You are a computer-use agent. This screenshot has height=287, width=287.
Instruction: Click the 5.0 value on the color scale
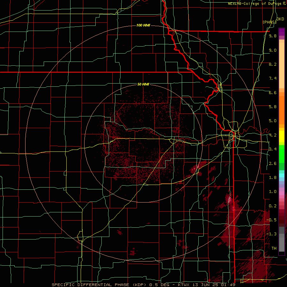(273, 121)
